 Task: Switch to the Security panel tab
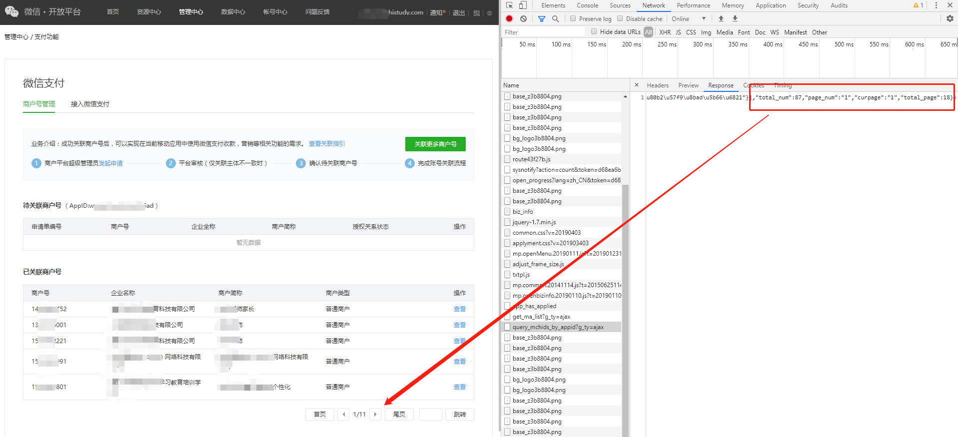coord(808,5)
